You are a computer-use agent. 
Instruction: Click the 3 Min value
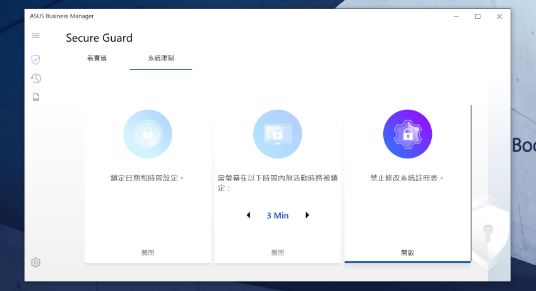pyautogui.click(x=278, y=215)
